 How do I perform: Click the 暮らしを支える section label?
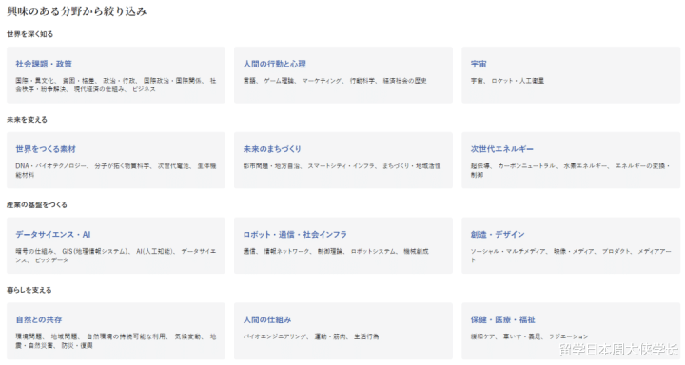coord(29,290)
